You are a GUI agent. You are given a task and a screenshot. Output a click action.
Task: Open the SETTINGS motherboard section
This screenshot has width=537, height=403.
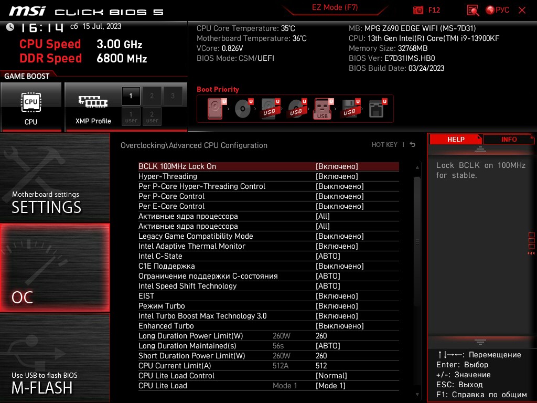(x=55, y=177)
